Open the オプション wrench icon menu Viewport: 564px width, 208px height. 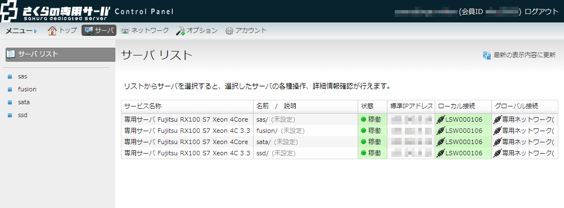click(x=197, y=30)
